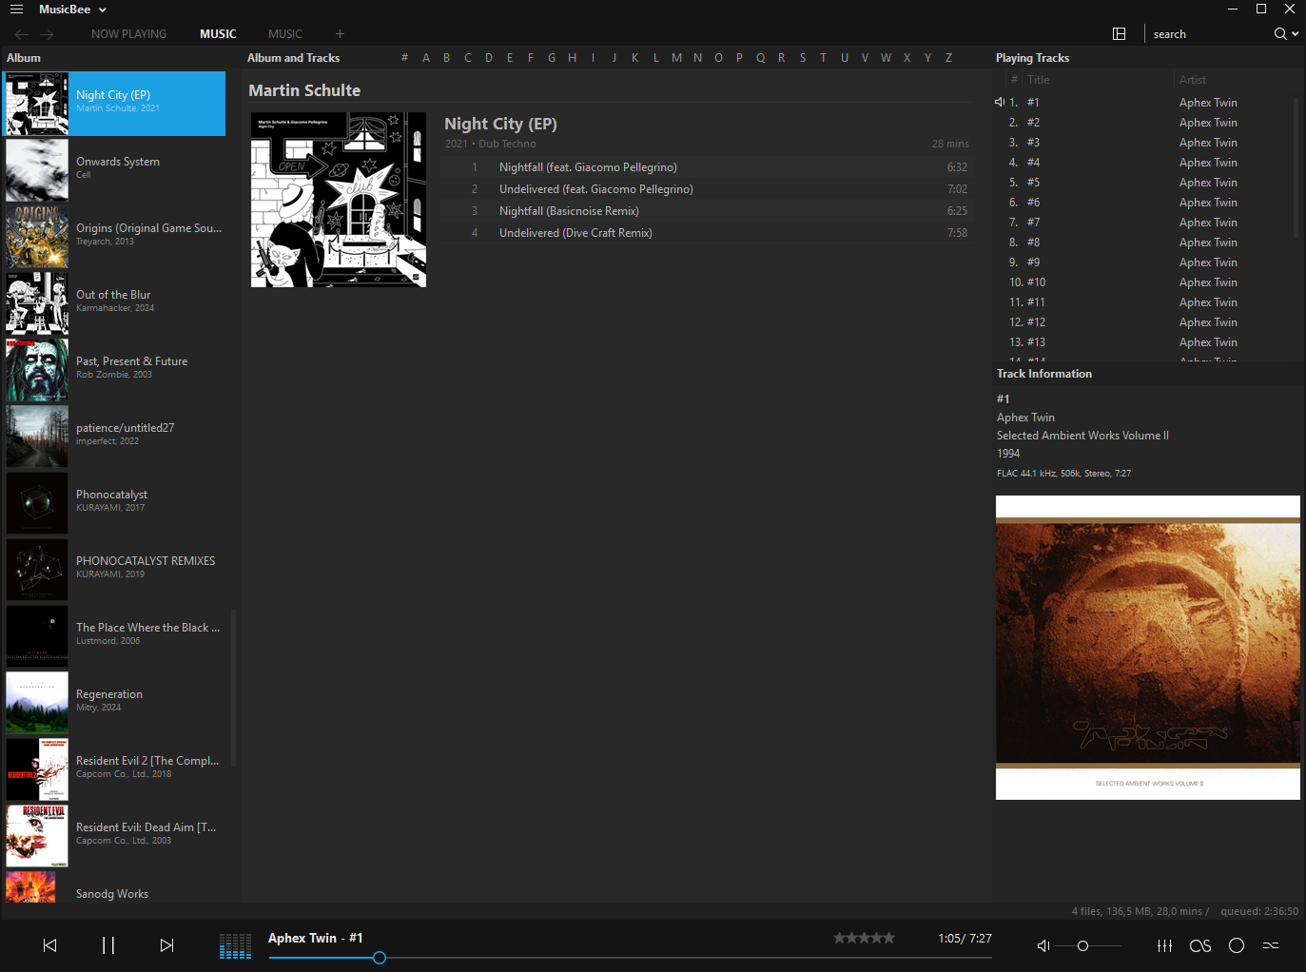Select the Resident Evil 2 album
The height and width of the screenshot is (972, 1306).
tap(114, 769)
